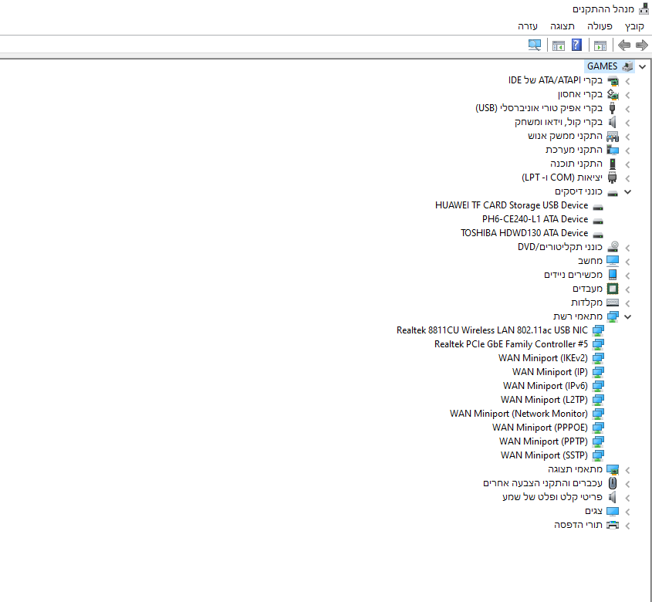Open the Action (פעולה) menu
Screen dimensions: 652x602
tap(600, 26)
